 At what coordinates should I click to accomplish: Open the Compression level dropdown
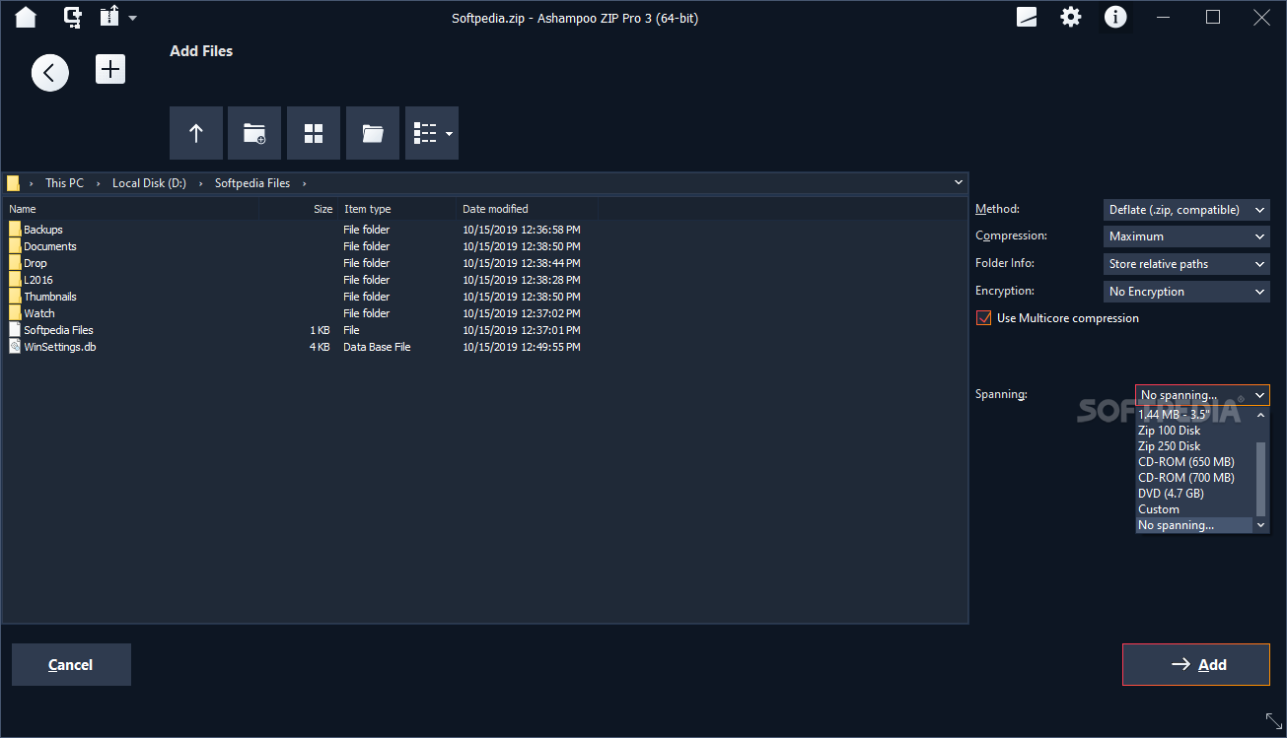(1186, 236)
